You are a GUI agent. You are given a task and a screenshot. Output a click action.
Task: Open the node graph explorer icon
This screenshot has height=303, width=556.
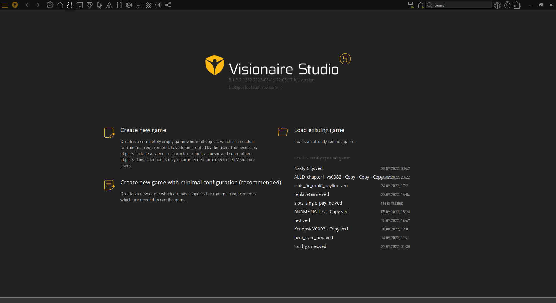click(169, 5)
